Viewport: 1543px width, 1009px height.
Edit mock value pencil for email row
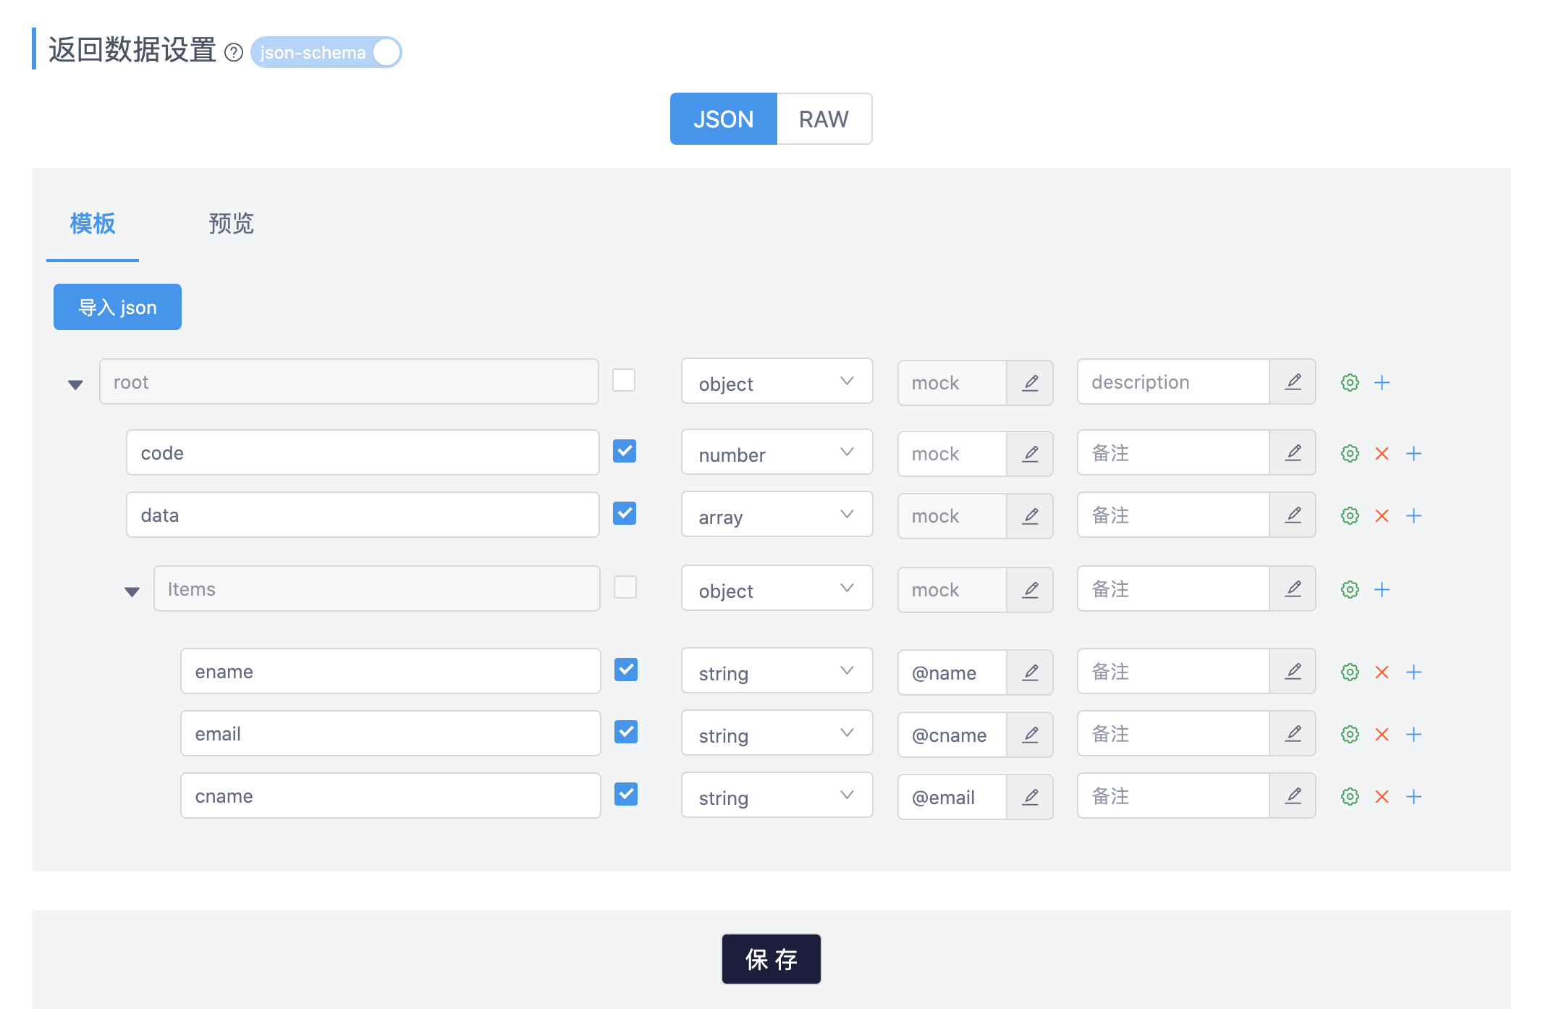pyautogui.click(x=1030, y=734)
